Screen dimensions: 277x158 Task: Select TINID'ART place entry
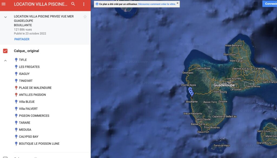(26, 81)
